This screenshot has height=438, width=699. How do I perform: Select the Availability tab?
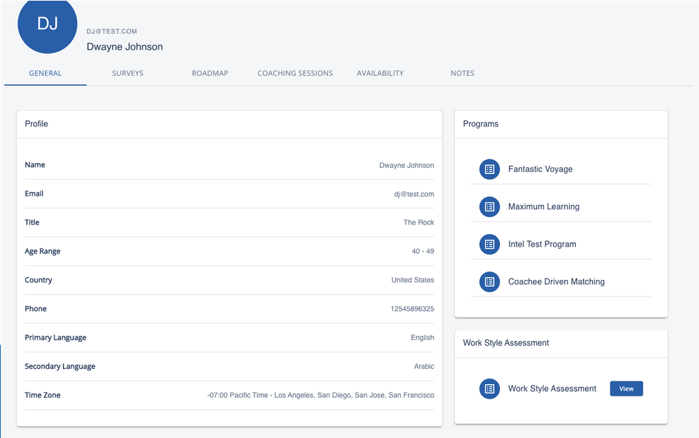380,73
